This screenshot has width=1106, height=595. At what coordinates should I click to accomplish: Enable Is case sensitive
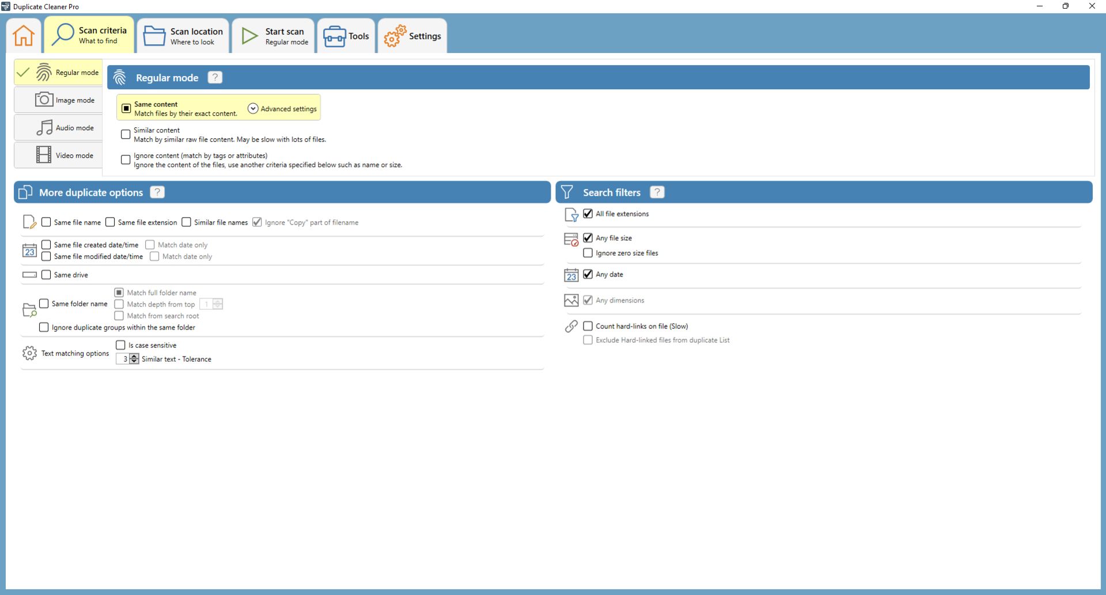click(x=120, y=344)
